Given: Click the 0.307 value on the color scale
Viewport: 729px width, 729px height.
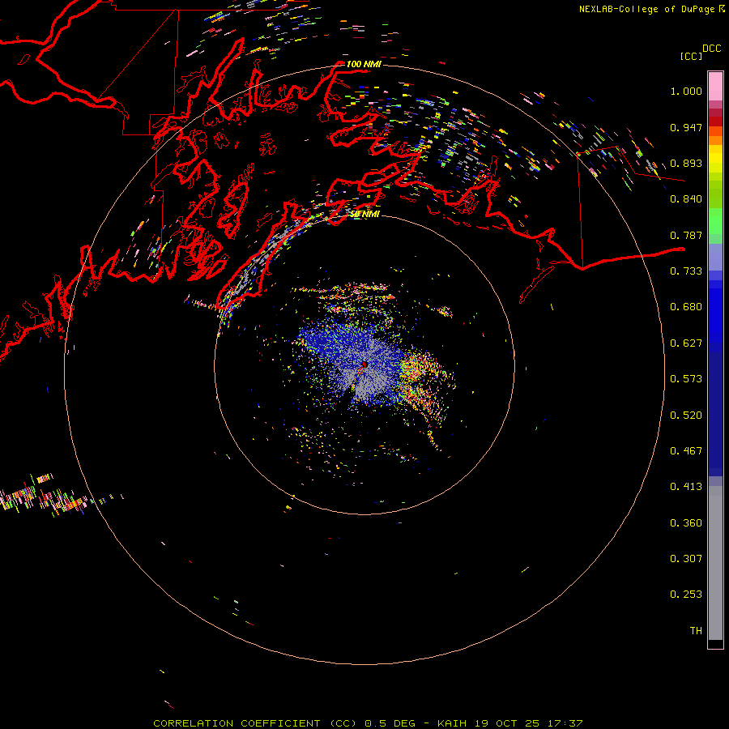Looking at the screenshot, I should pos(686,559).
